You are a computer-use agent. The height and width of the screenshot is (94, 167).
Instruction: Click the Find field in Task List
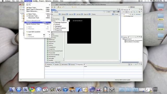tap(125, 14)
